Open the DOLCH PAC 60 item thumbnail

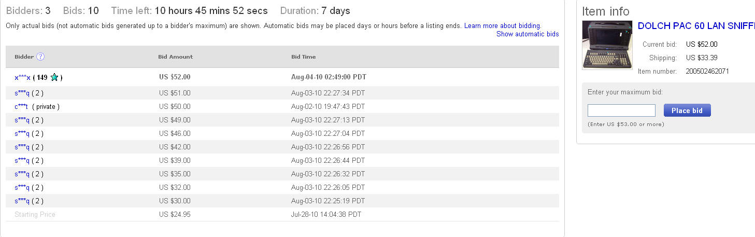tap(607, 45)
